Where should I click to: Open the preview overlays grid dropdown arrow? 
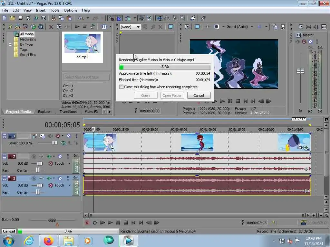pos(266,27)
